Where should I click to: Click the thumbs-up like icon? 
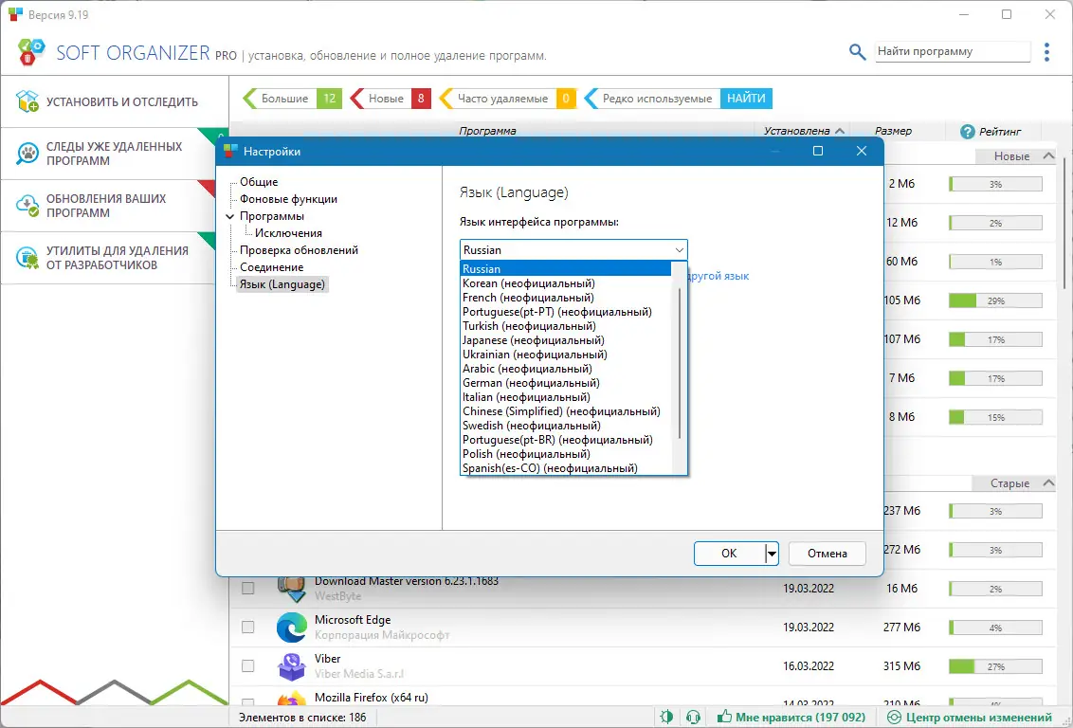[724, 717]
